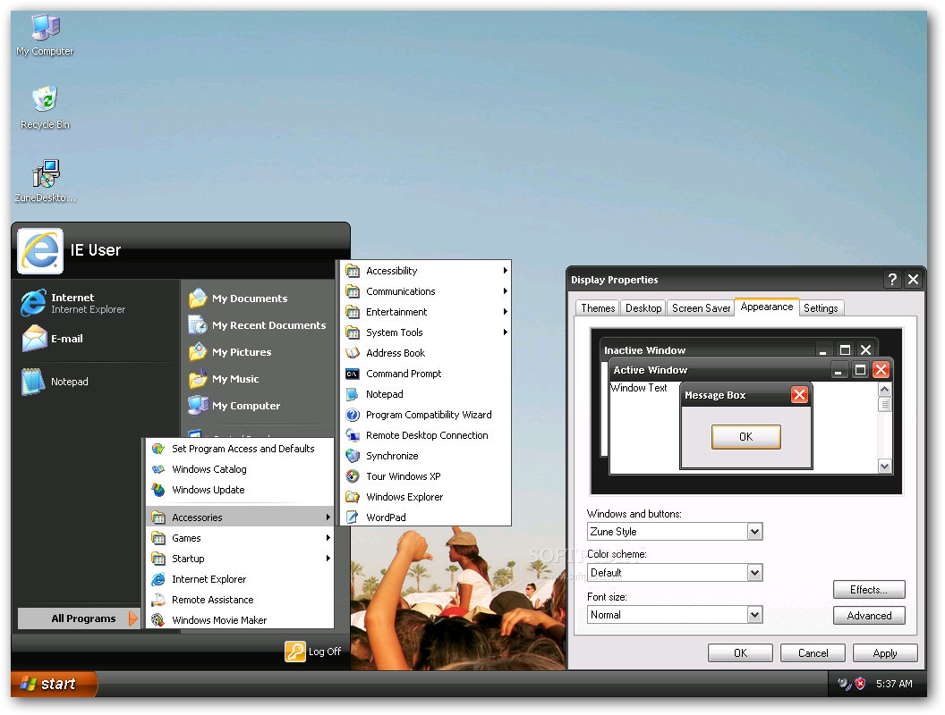The image size is (945, 715).
Task: Select the Accessories menu item
Action: point(240,517)
